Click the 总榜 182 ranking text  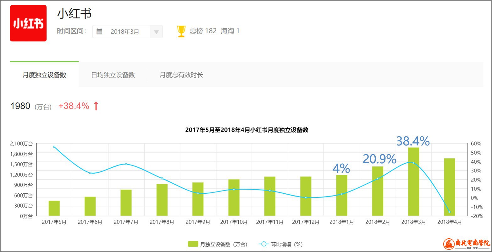(203, 31)
